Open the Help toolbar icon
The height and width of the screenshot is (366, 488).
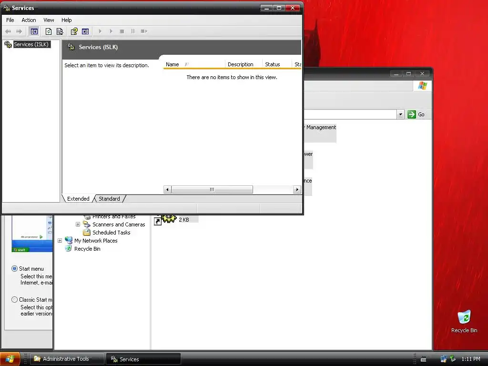point(74,31)
